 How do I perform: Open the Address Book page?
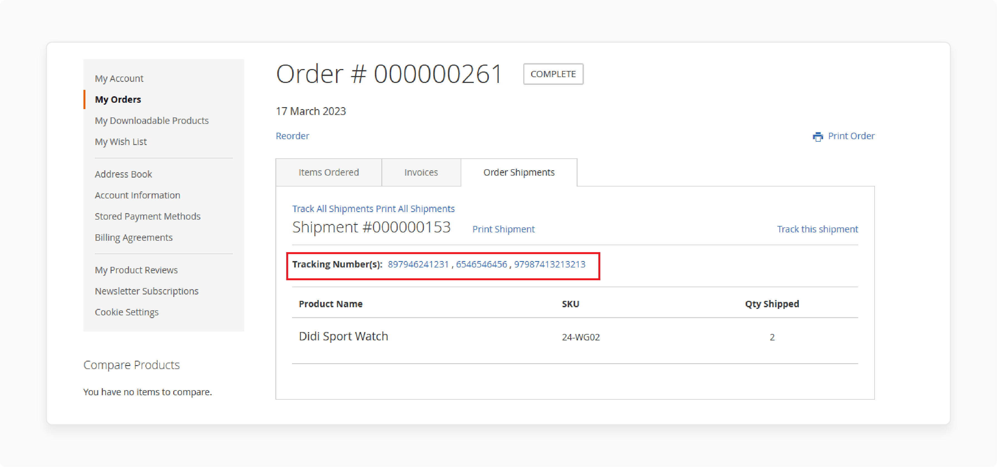123,174
